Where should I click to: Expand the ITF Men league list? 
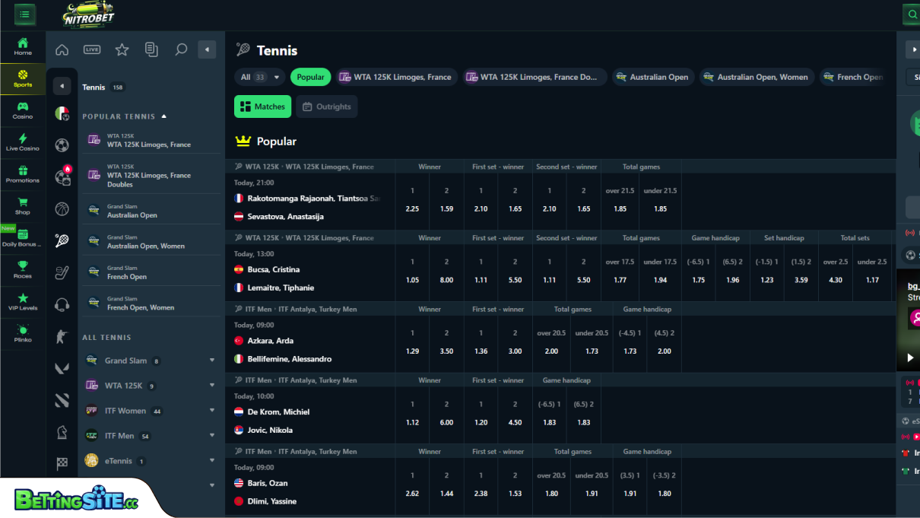(x=211, y=435)
